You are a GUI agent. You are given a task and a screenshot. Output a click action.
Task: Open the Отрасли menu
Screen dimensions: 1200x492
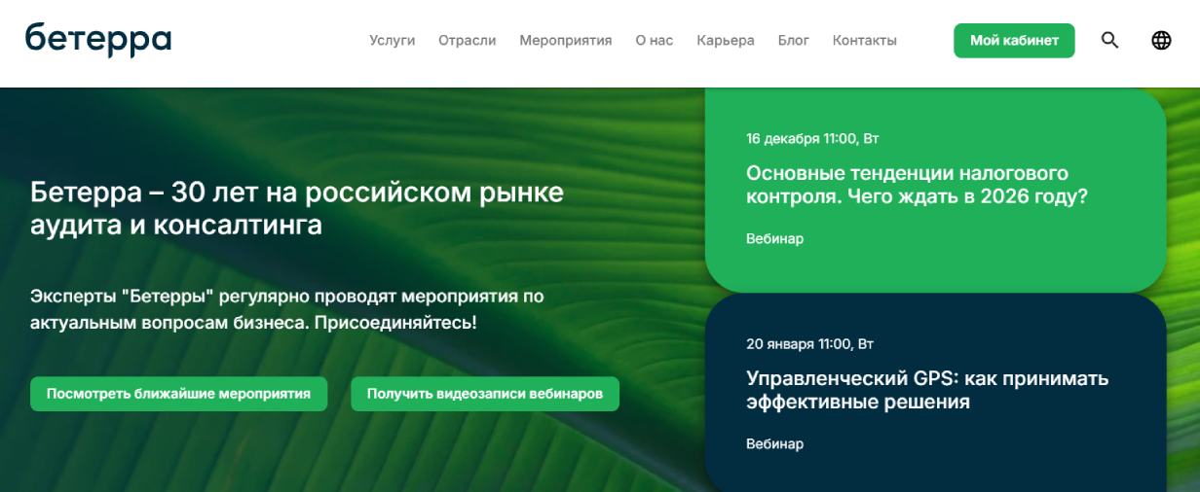point(468,40)
